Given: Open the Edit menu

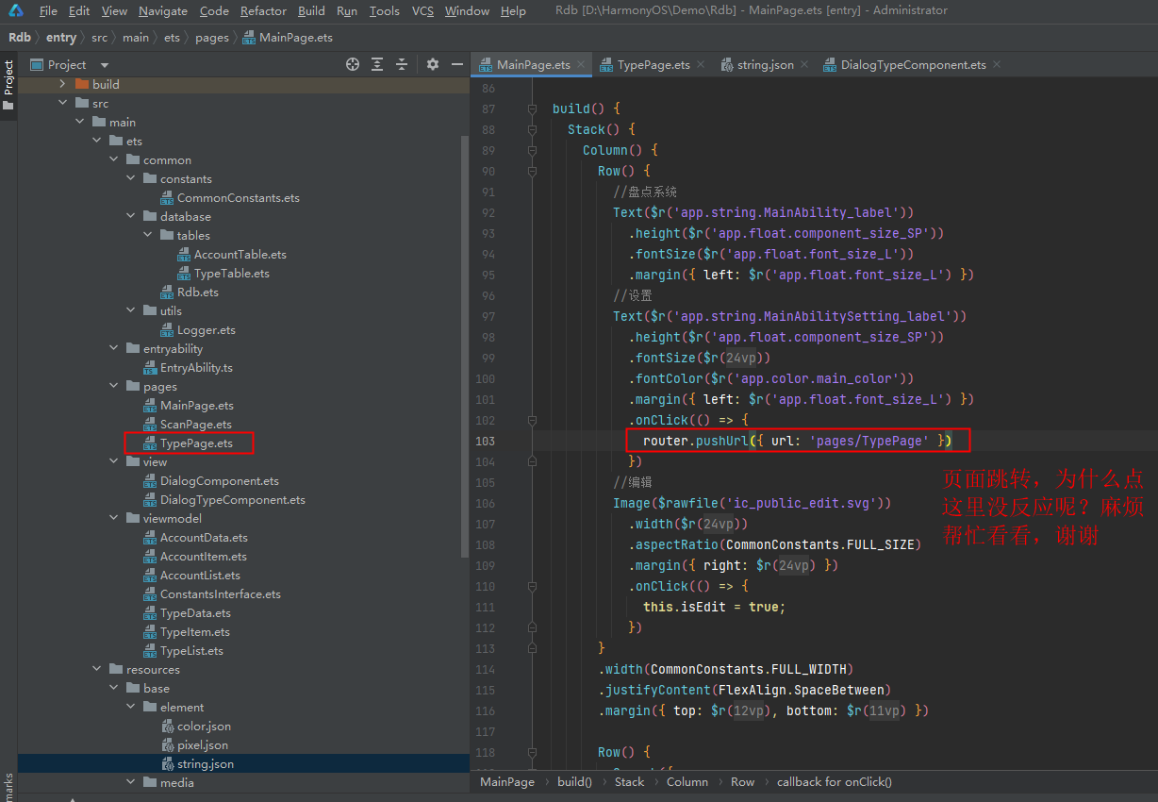Looking at the screenshot, I should coord(79,11).
